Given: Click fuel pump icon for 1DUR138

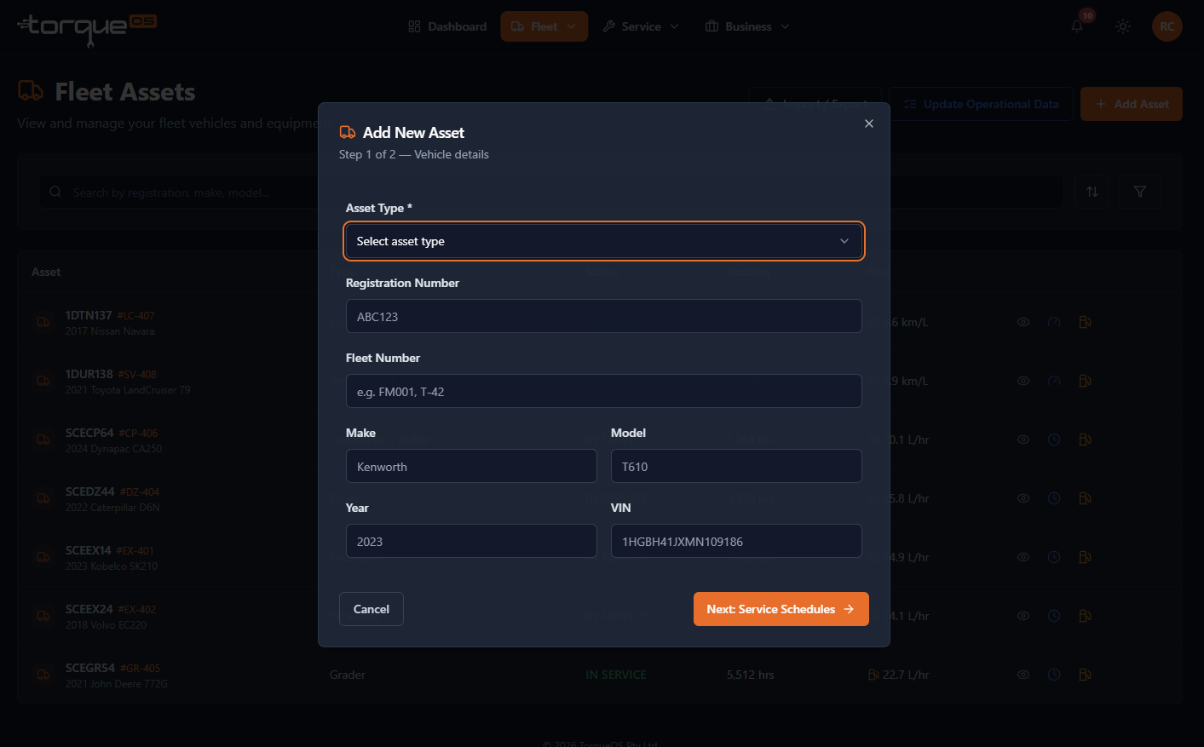Looking at the screenshot, I should click(1085, 381).
